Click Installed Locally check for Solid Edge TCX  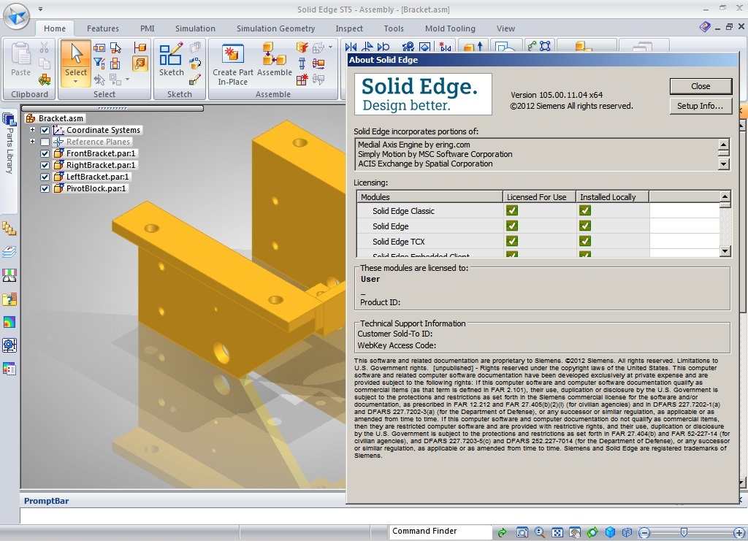[585, 241]
